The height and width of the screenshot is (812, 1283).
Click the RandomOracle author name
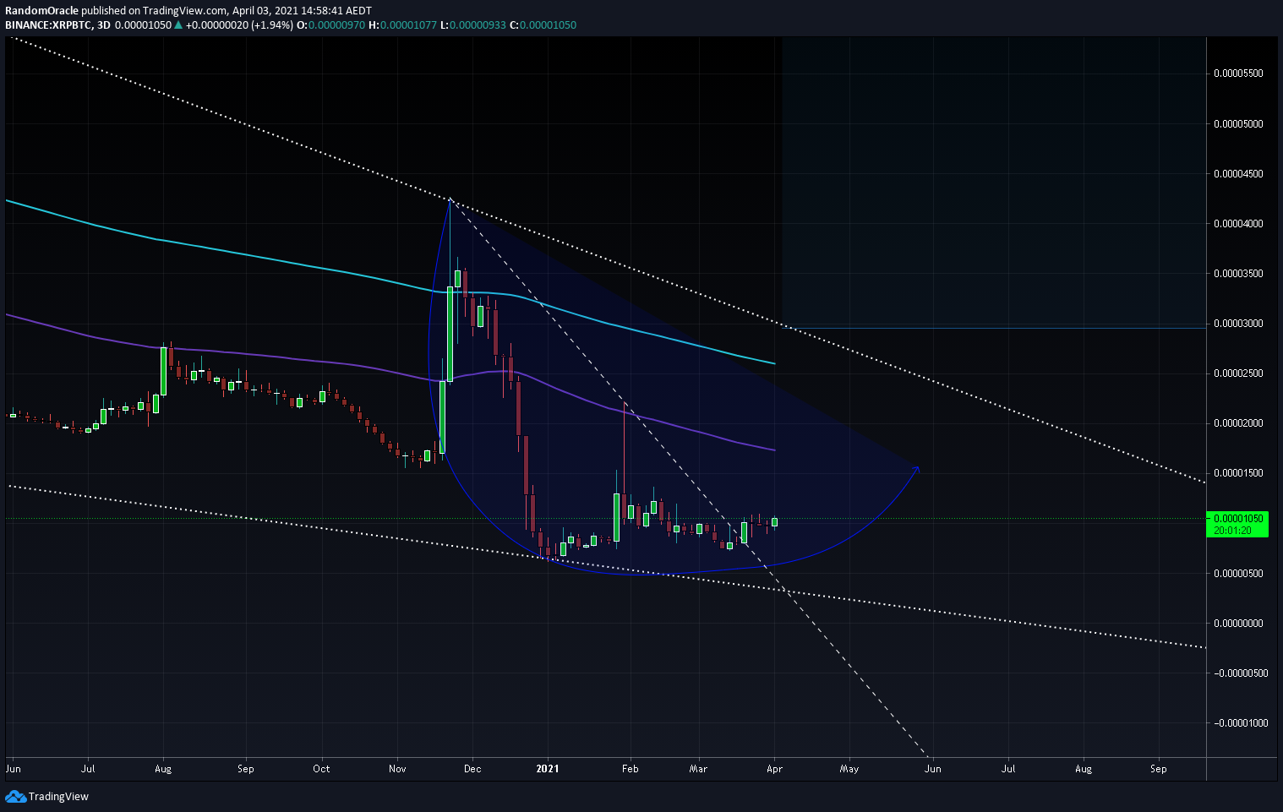(x=41, y=10)
